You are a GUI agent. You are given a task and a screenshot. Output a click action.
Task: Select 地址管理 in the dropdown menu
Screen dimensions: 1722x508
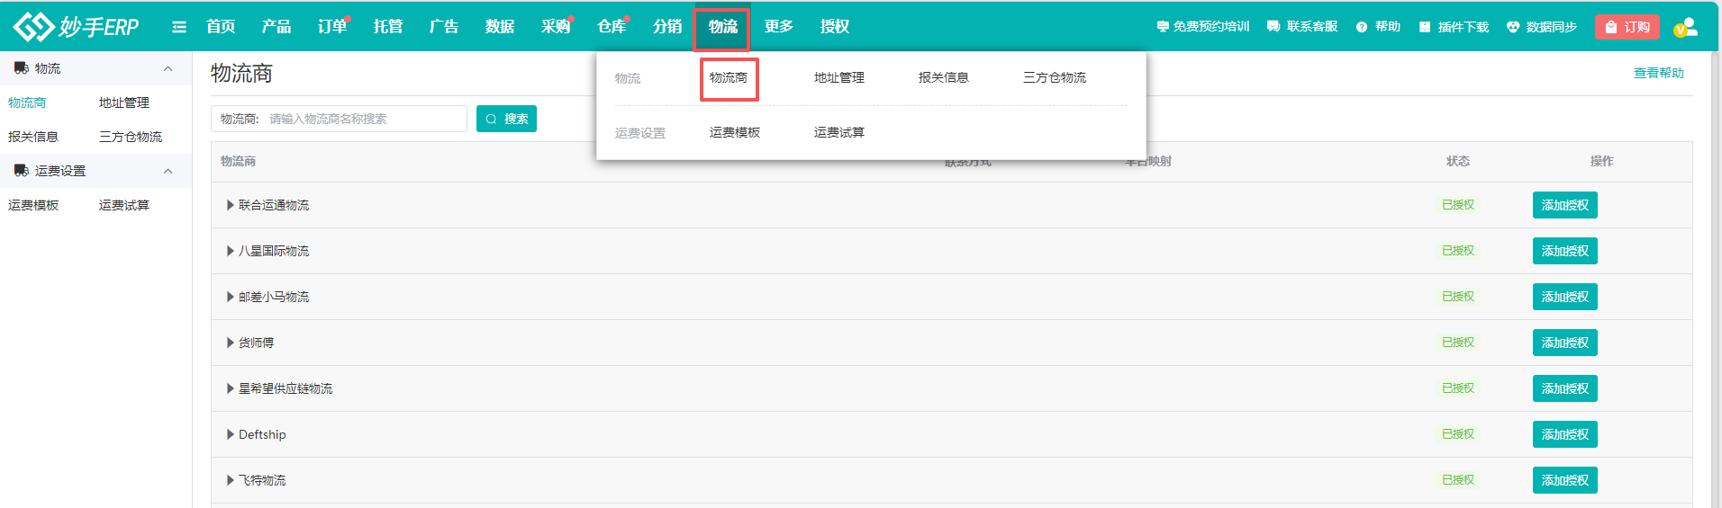(x=839, y=77)
